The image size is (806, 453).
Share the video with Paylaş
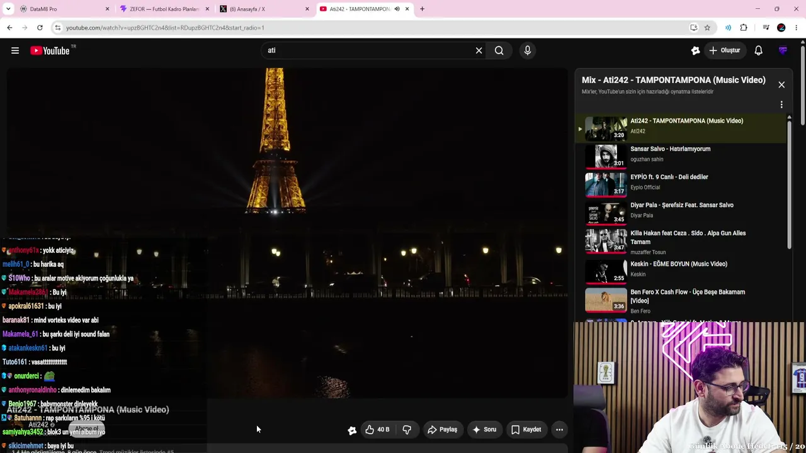(442, 430)
